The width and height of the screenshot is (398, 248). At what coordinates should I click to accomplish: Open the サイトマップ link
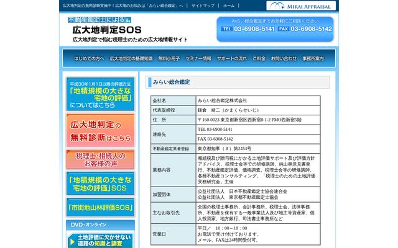coord(203,6)
